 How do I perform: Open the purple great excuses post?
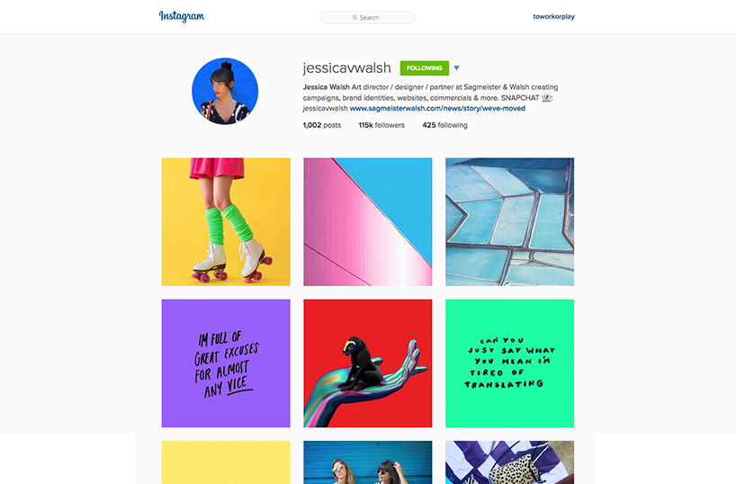pyautogui.click(x=226, y=363)
